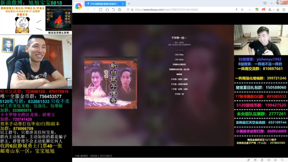Click the 一阵雨强化增幅群 399721246 line

point(261,78)
